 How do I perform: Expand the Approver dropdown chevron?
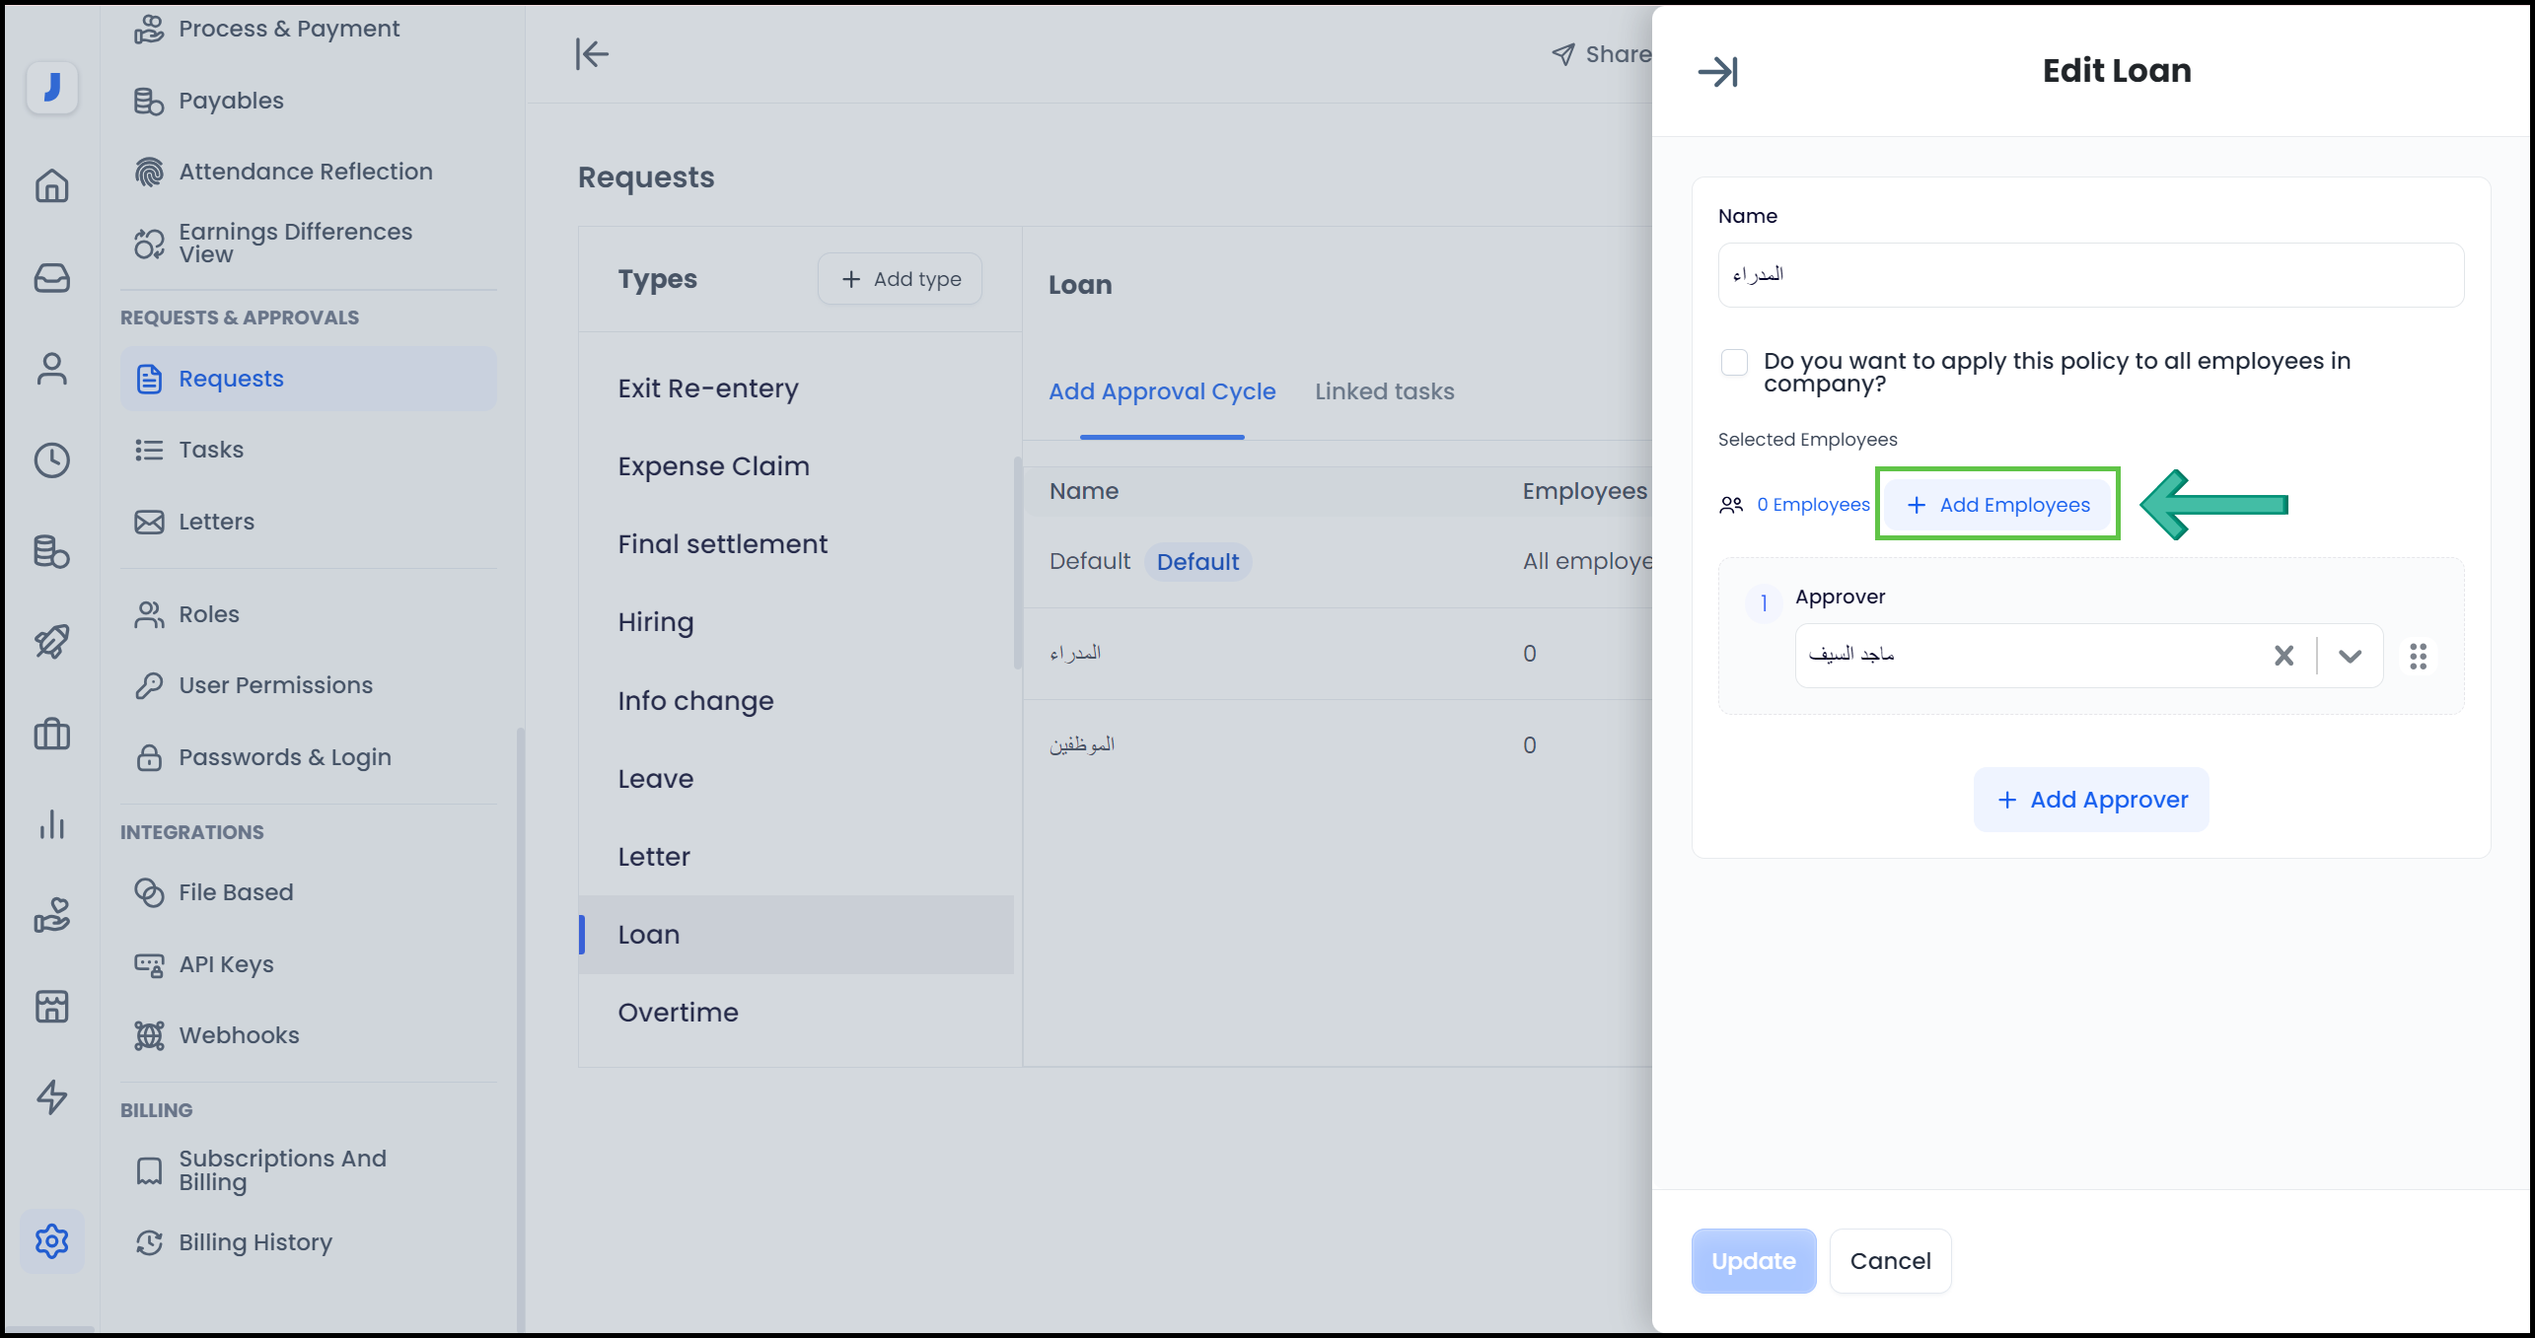tap(2350, 656)
